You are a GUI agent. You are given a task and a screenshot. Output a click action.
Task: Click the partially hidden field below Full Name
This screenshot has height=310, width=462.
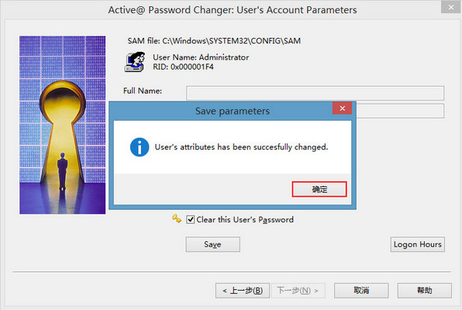coord(400,111)
